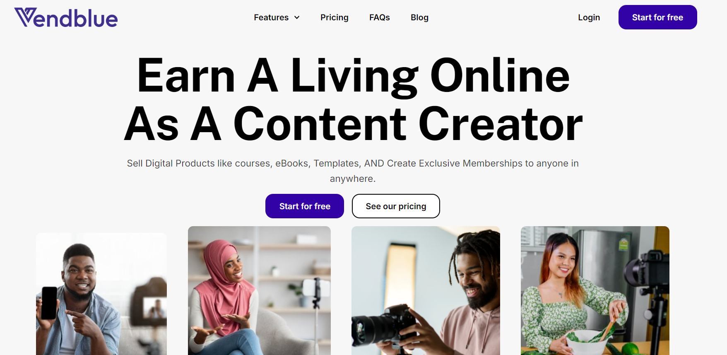The width and height of the screenshot is (727, 355).
Task: Go to the Pricing page
Action: click(x=334, y=17)
